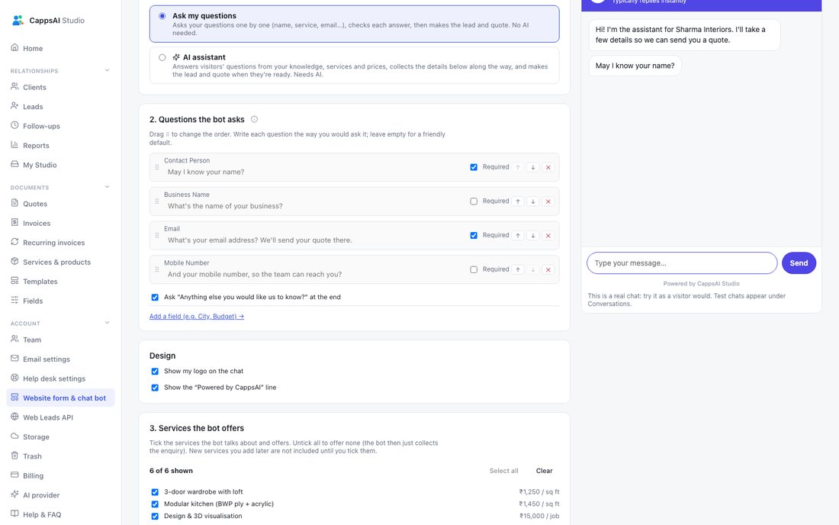Click the Email settings envelope icon
The width and height of the screenshot is (839, 525).
[14, 359]
